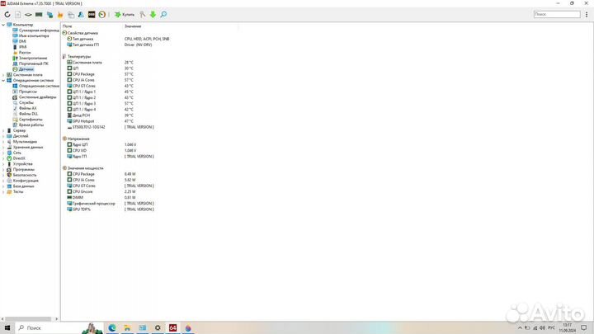
Task: Expand the Сеть tree node
Action: click(x=3, y=153)
